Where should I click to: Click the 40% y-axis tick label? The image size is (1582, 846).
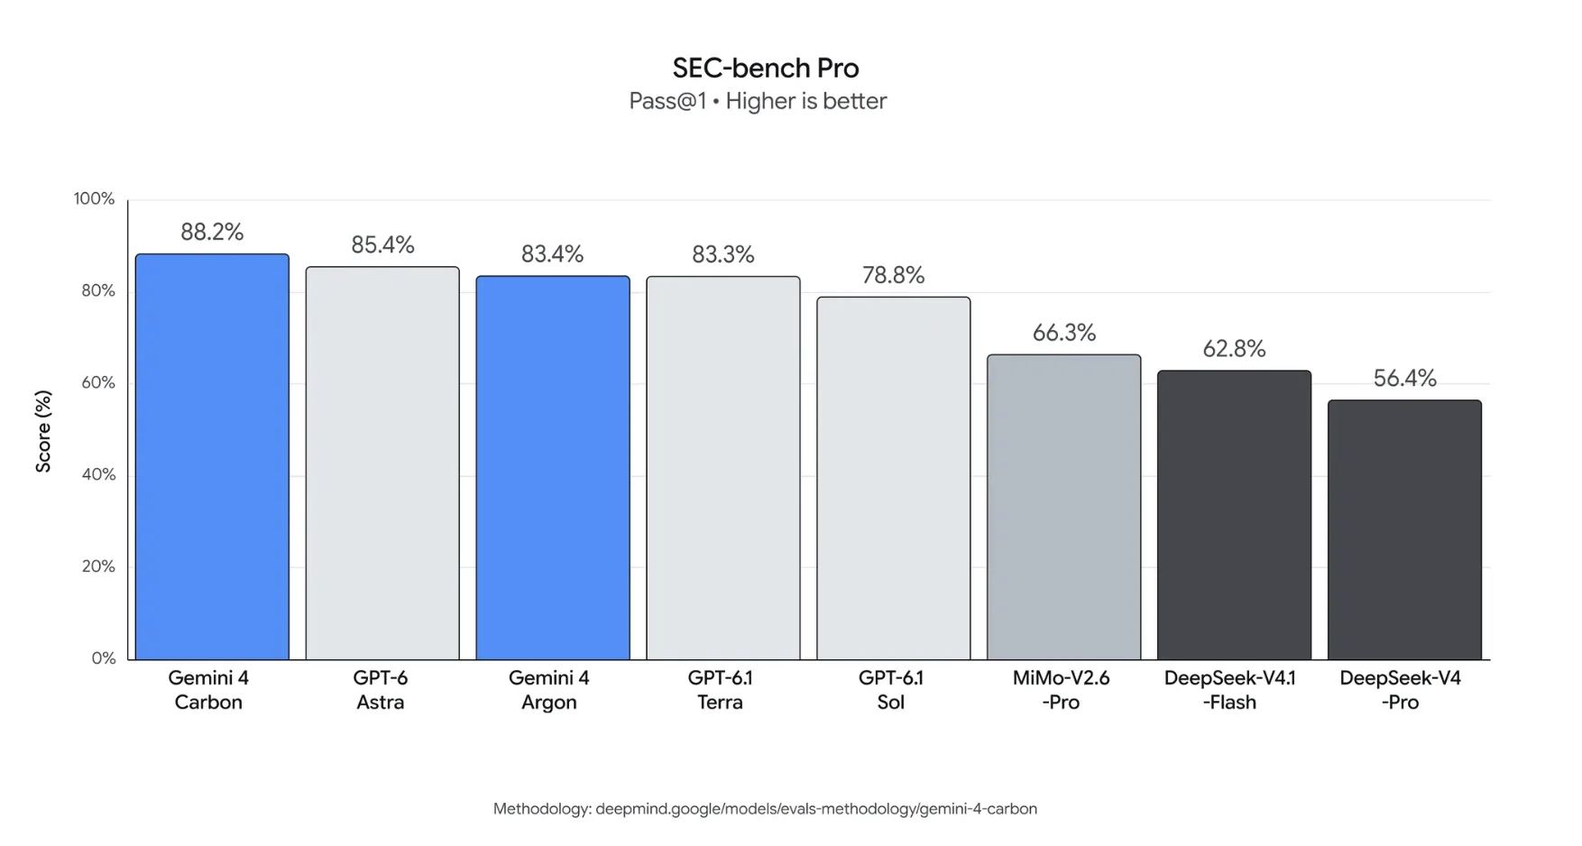(x=99, y=474)
